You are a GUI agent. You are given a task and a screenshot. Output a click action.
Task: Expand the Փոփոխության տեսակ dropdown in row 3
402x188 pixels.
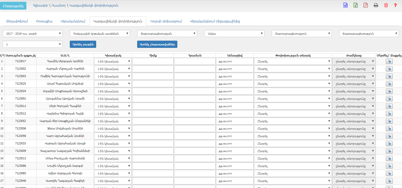click(x=293, y=76)
